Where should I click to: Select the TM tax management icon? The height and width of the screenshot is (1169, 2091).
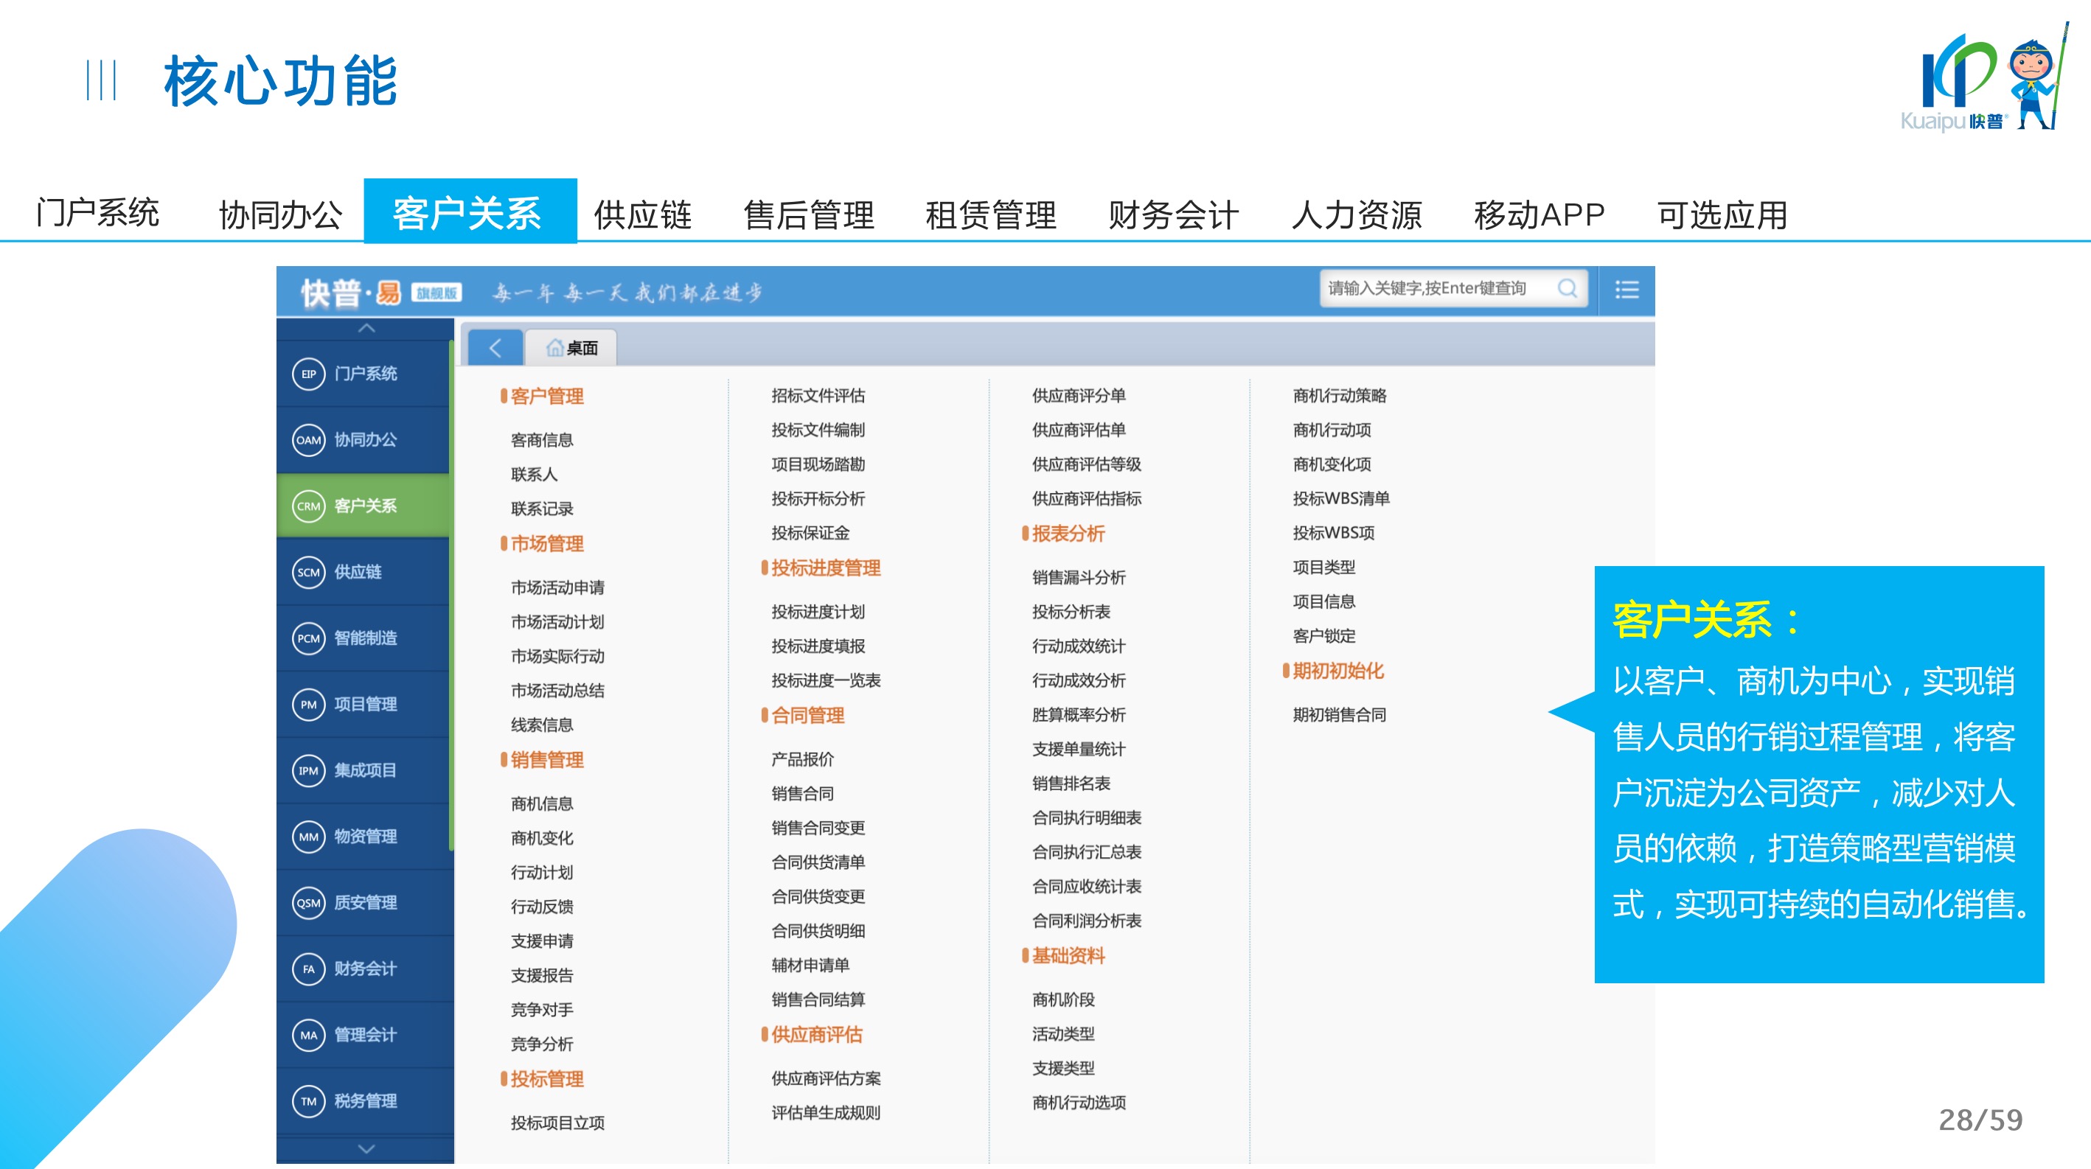pos(308,1102)
